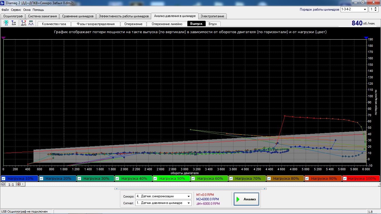
Task: Toggle the Нагрузка 20% checkbox
Action: (x=42, y=178)
